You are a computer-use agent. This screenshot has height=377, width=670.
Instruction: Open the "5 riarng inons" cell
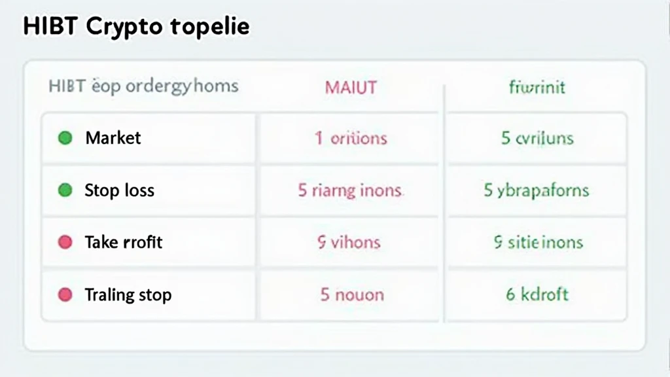[350, 190]
